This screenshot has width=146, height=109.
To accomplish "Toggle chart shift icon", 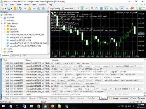I will click(x=111, y=8).
